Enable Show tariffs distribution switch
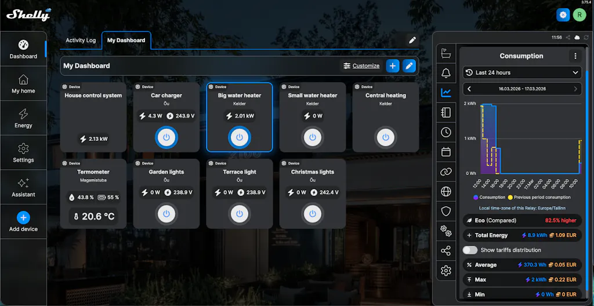 click(x=470, y=250)
